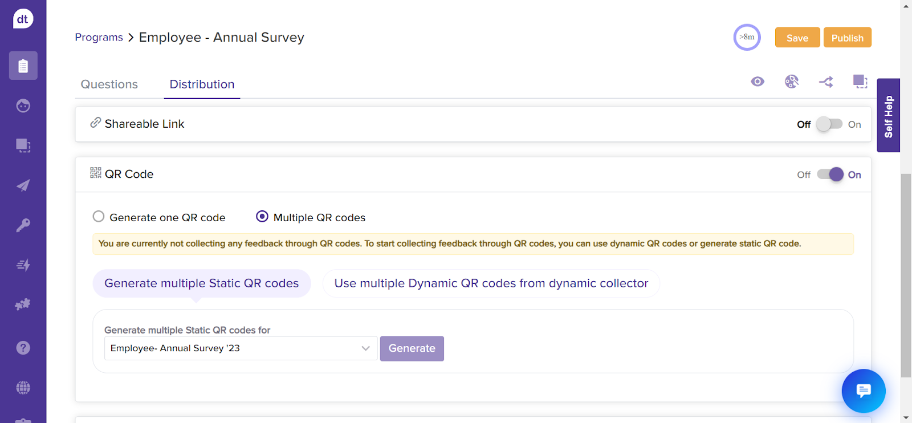This screenshot has height=423, width=912.
Task: Click the globe icon in sidebar
Action: click(23, 388)
